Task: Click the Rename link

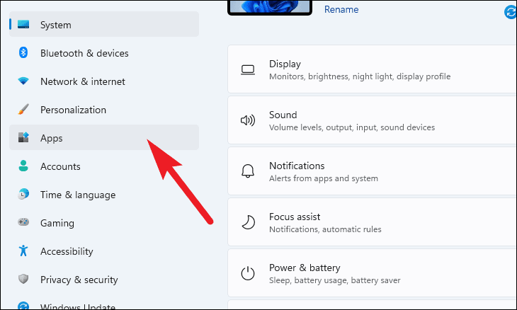Action: [341, 9]
